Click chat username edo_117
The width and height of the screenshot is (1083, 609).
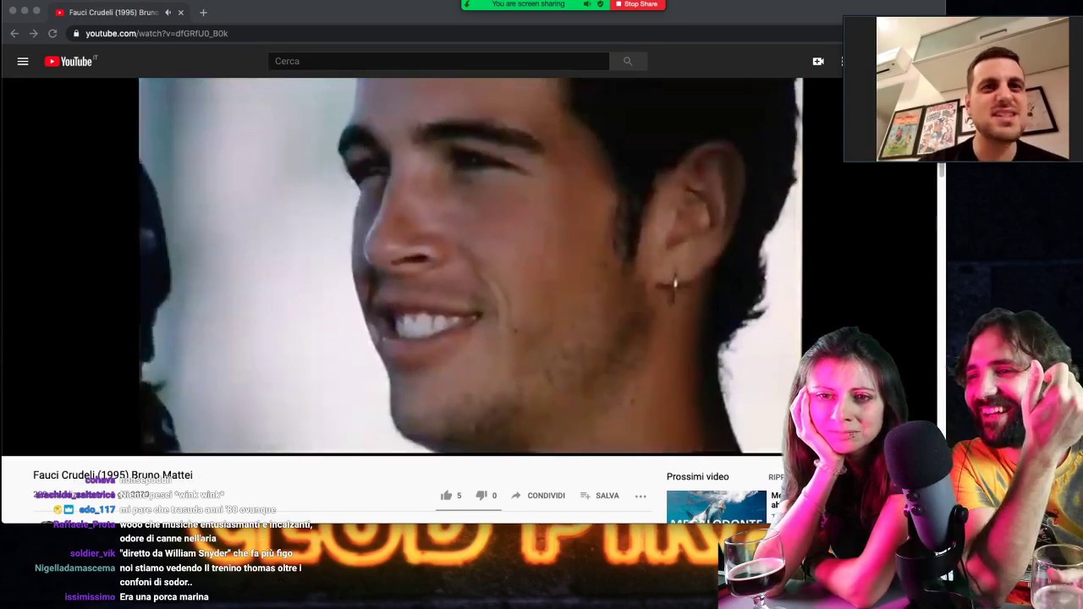96,509
